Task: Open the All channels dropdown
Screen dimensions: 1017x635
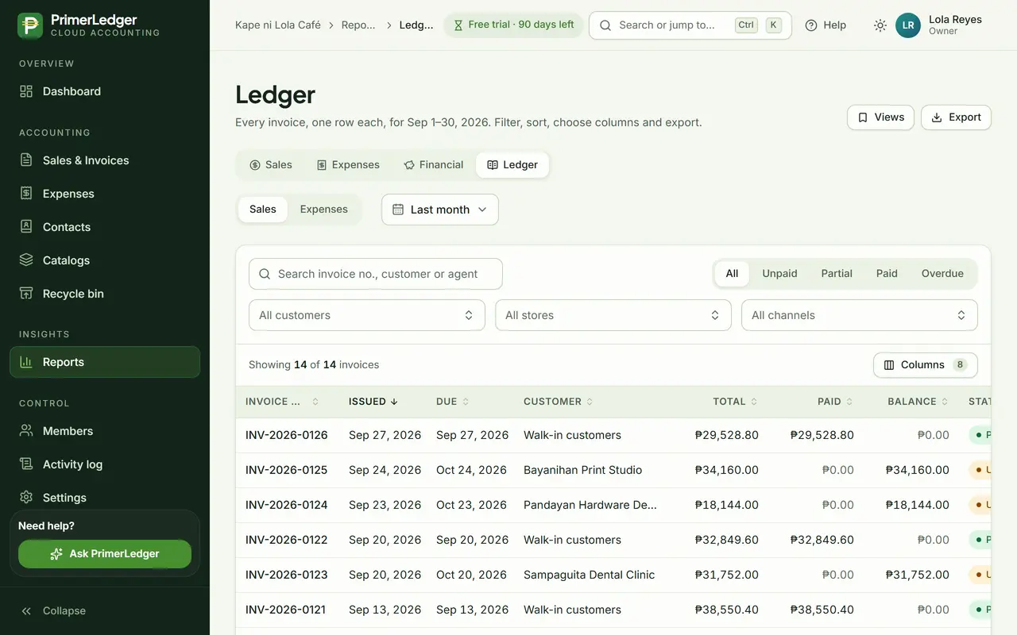Action: click(x=860, y=315)
